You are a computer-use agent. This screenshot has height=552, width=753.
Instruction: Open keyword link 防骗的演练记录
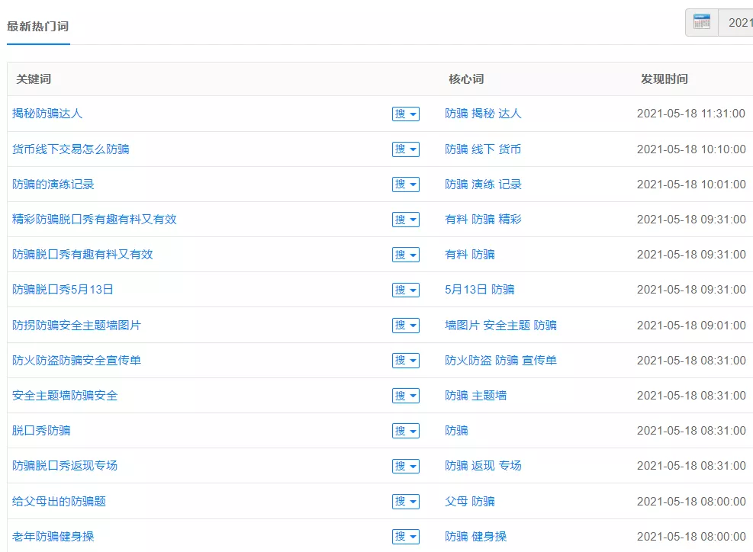[53, 185]
